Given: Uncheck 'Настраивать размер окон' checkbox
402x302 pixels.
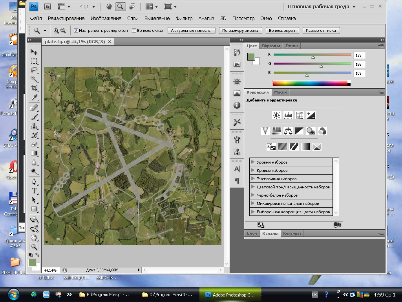Looking at the screenshot, I should click(x=76, y=30).
